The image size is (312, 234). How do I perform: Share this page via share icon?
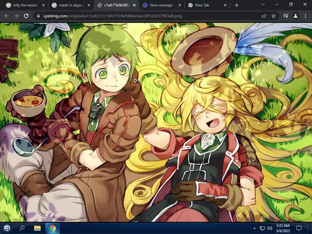(264, 16)
